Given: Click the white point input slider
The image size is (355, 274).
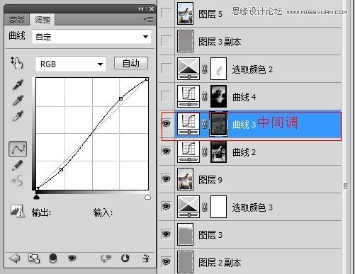Looking at the screenshot, I should click(x=147, y=197).
